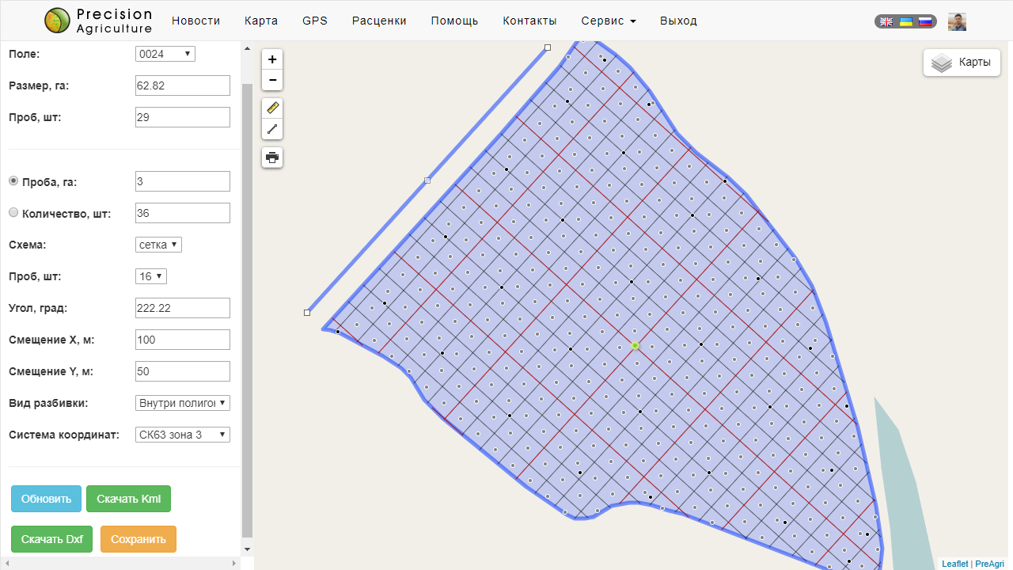Switch language via the UK flag
Image resolution: width=1013 pixels, height=570 pixels.
(x=887, y=22)
